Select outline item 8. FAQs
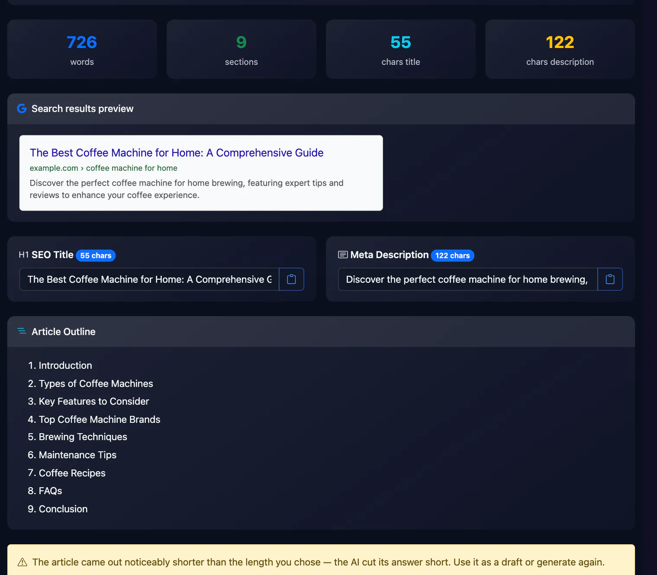Screen dimensions: 657x575 [x=45, y=491]
